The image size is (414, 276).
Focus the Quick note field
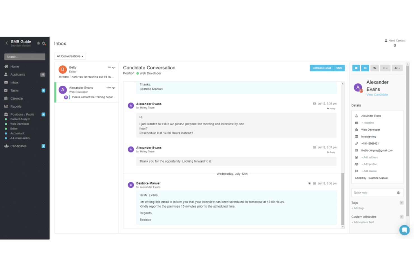pyautogui.click(x=377, y=193)
